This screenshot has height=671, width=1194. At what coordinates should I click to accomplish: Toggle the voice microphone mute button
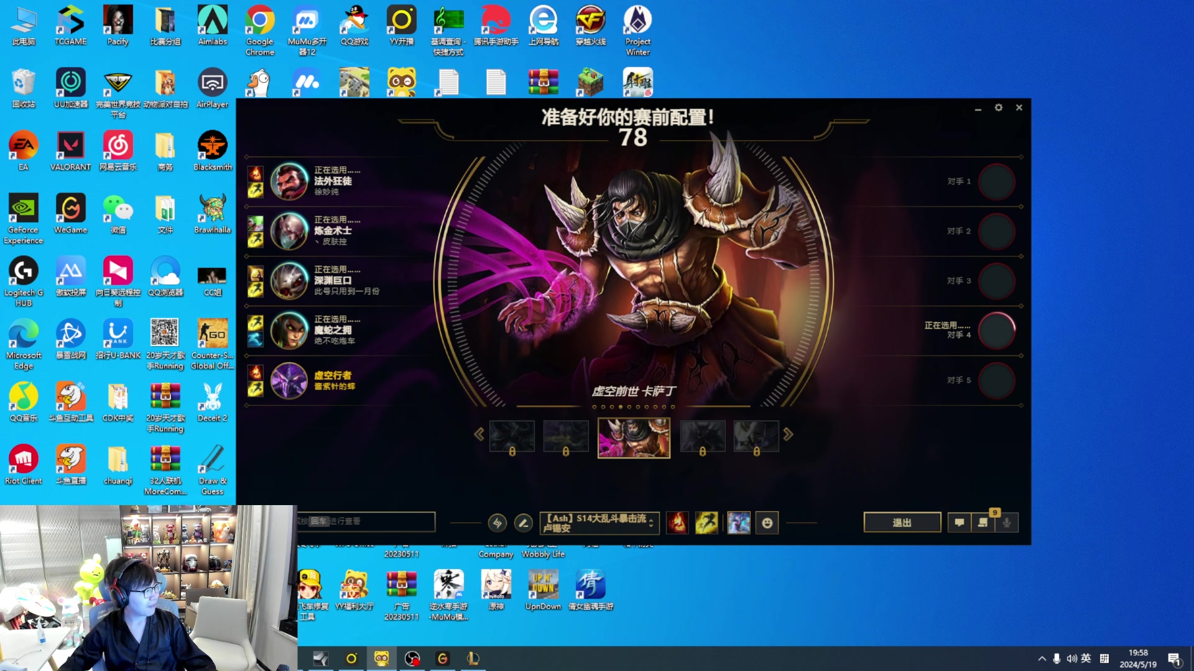click(1007, 523)
